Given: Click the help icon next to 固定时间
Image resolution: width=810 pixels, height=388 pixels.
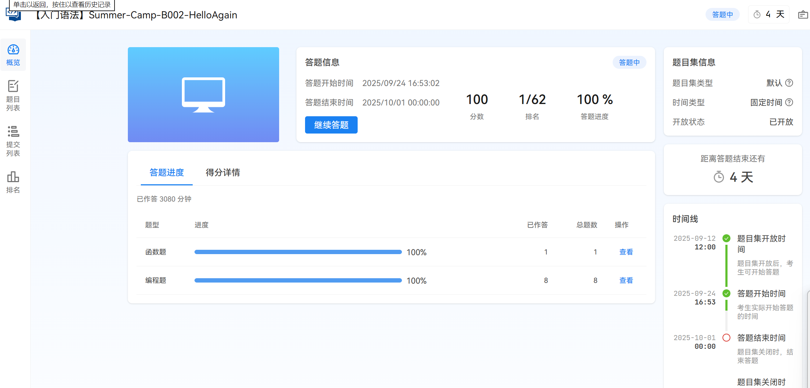Looking at the screenshot, I should tap(789, 102).
